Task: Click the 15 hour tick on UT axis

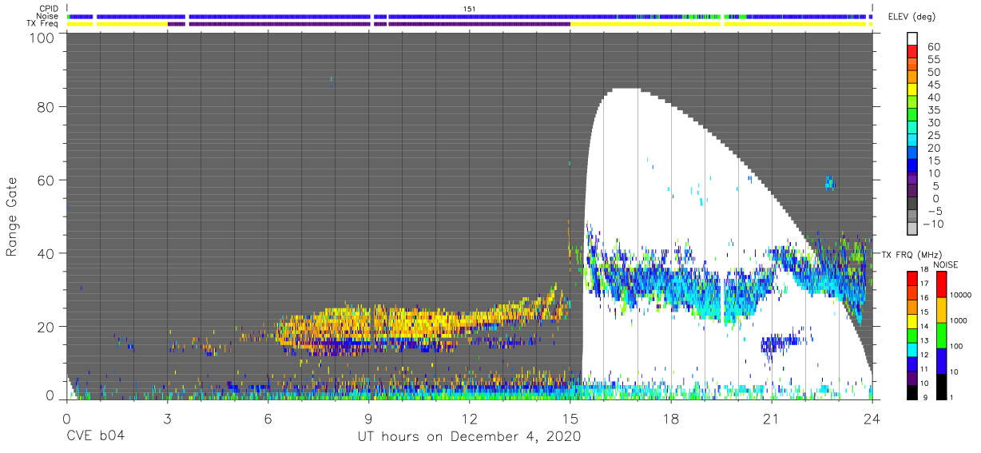Action: click(x=570, y=418)
